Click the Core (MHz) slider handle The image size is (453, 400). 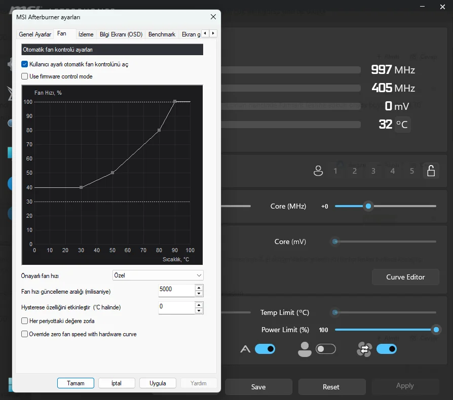click(368, 206)
